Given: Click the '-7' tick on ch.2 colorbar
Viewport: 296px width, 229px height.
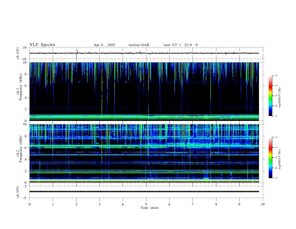Looking at the screenshot, I should [275, 178].
